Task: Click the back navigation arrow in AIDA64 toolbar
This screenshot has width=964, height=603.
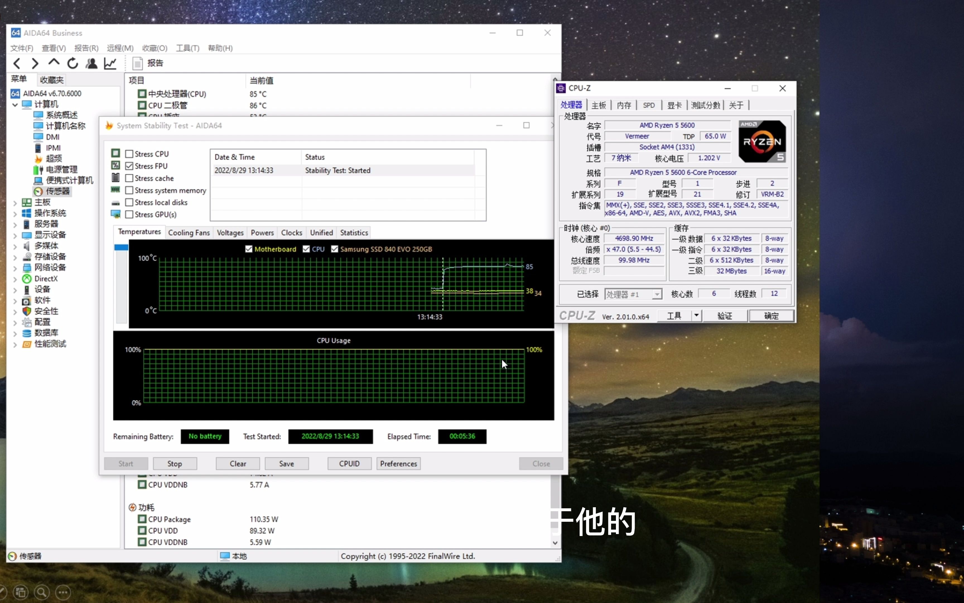Action: tap(17, 63)
